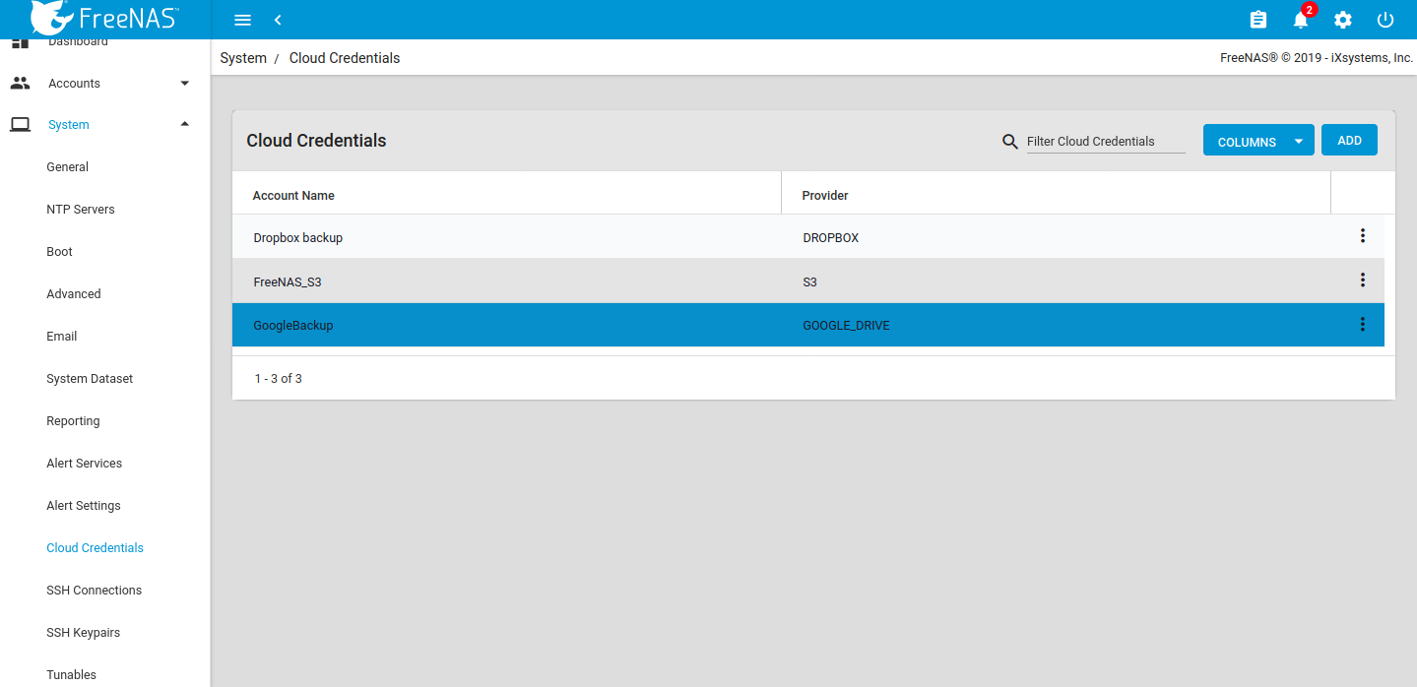Open alerts bell with 2 notifications
This screenshot has height=687, width=1417.
1302,20
